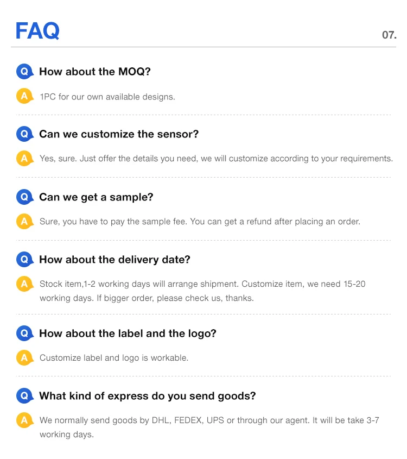Click the Q icon beside the MOQ question
This screenshot has width=407, height=459.
pyautogui.click(x=24, y=71)
